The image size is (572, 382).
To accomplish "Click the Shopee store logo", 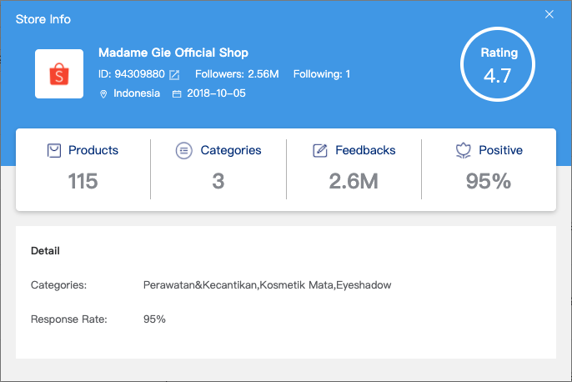I will click(59, 73).
